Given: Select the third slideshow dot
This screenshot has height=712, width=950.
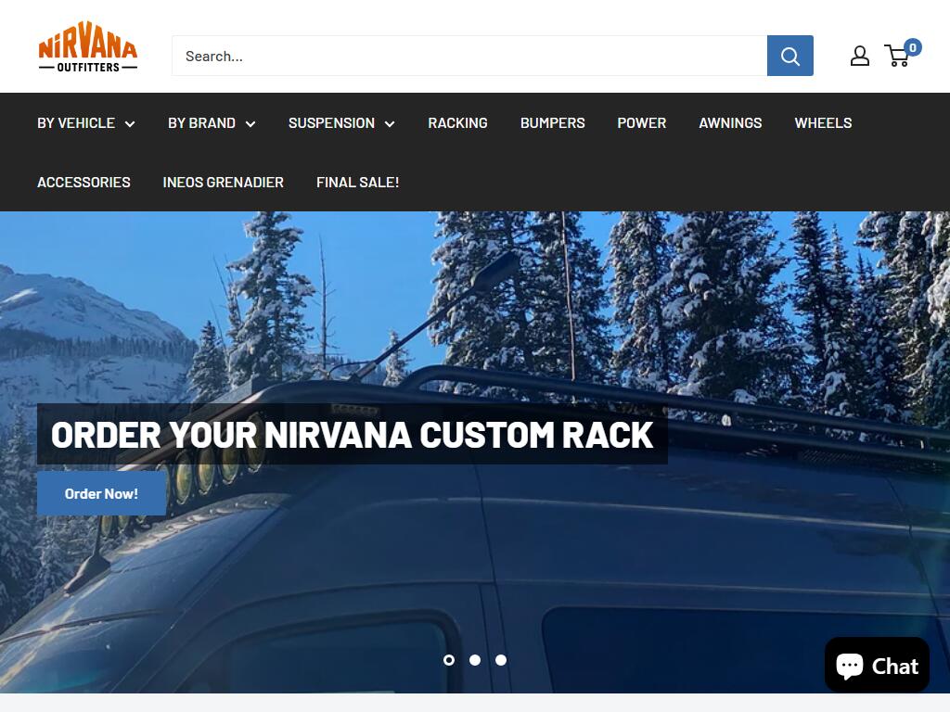Looking at the screenshot, I should coord(501,660).
